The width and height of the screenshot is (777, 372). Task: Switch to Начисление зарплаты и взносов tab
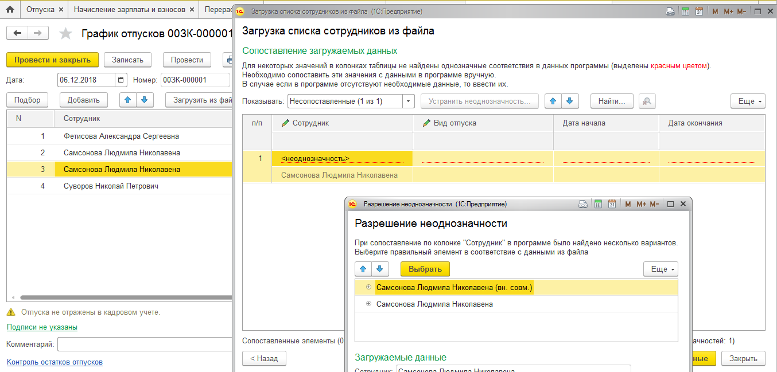(x=130, y=9)
